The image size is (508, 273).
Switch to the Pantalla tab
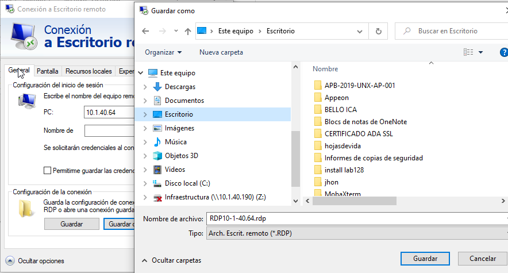(x=47, y=71)
